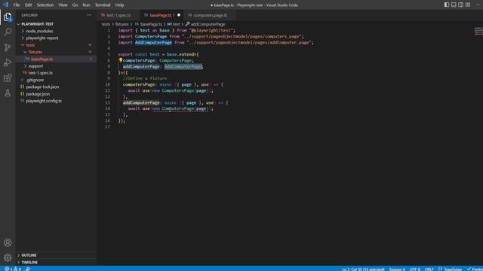This screenshot has width=483, height=271.
Task: Open the Go menu
Action: (x=75, y=5)
